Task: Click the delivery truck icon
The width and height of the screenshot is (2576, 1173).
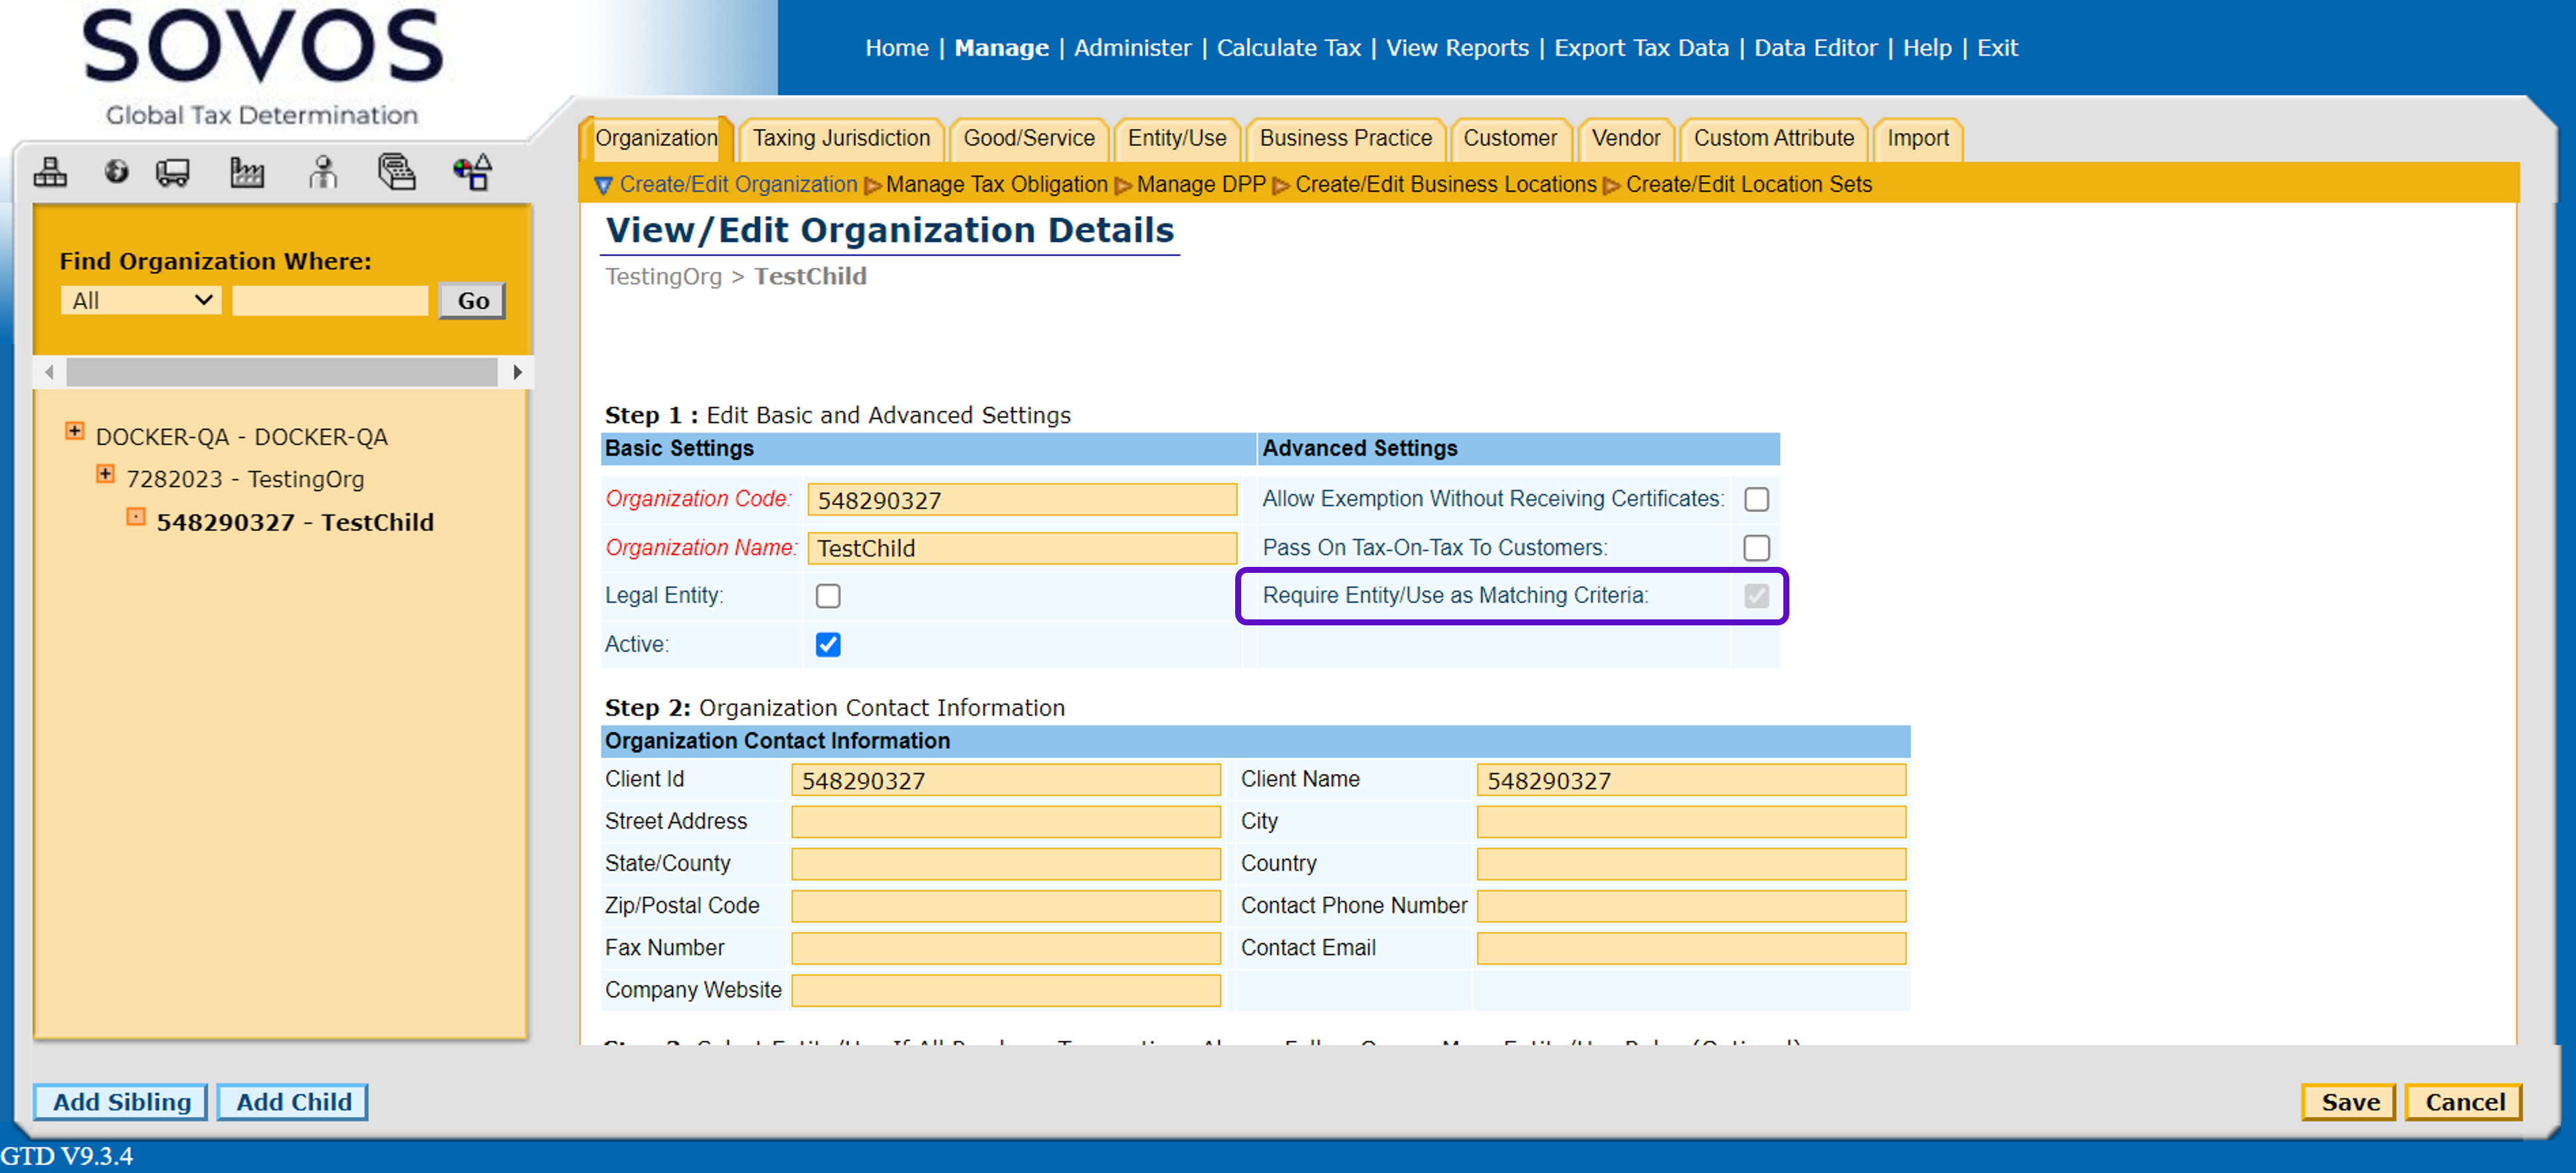Action: [173, 172]
